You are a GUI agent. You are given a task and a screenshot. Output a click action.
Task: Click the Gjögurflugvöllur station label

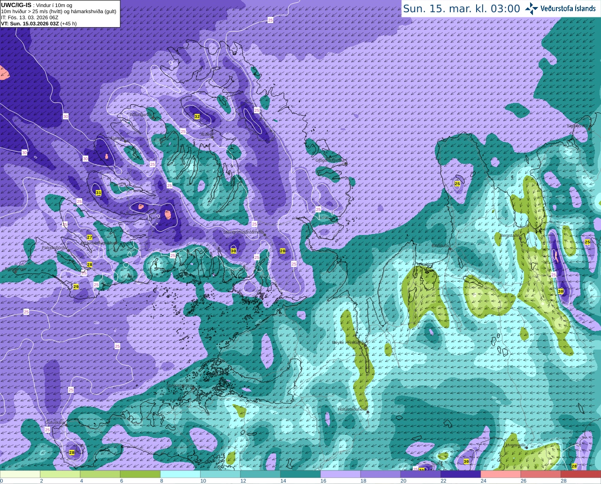click(331, 160)
